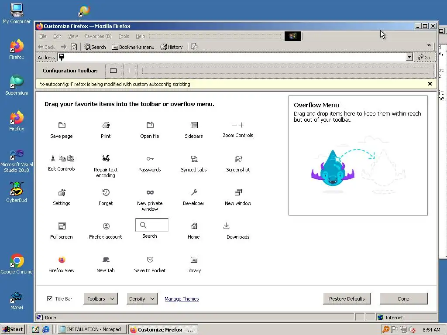Select the Firefox account icon
Image resolution: width=447 pixels, height=335 pixels.
(106, 226)
